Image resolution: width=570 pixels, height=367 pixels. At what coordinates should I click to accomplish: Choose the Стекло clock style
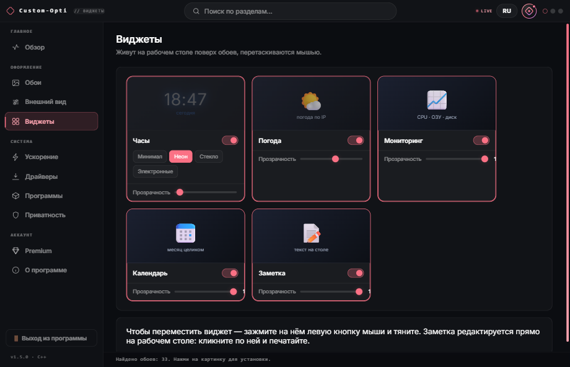(x=209, y=157)
